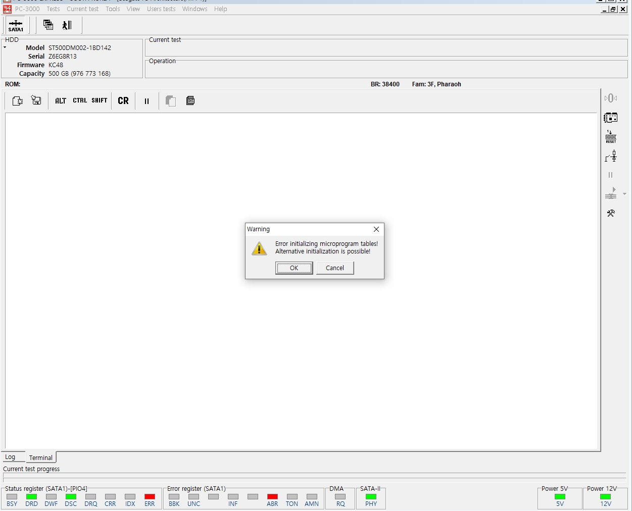Click the greyed sector alignment icon
Viewport: 632px width, 511px height.
pyautogui.click(x=611, y=98)
